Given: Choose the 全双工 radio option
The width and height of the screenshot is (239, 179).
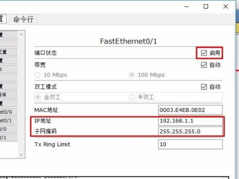Looking at the screenshot, I should point(38,97).
